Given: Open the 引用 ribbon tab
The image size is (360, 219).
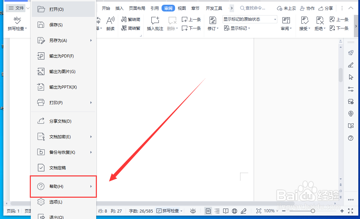Looking at the screenshot, I should pyautogui.click(x=155, y=8).
